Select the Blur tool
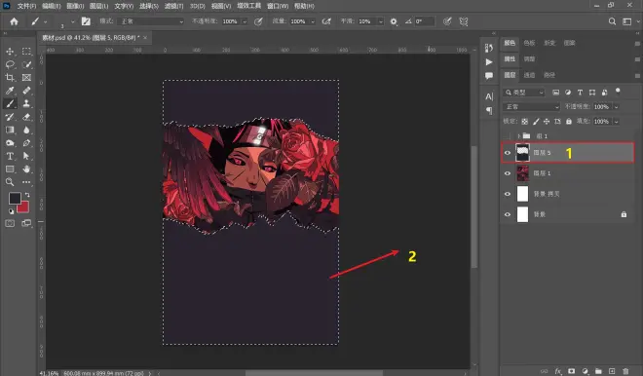 (26, 130)
